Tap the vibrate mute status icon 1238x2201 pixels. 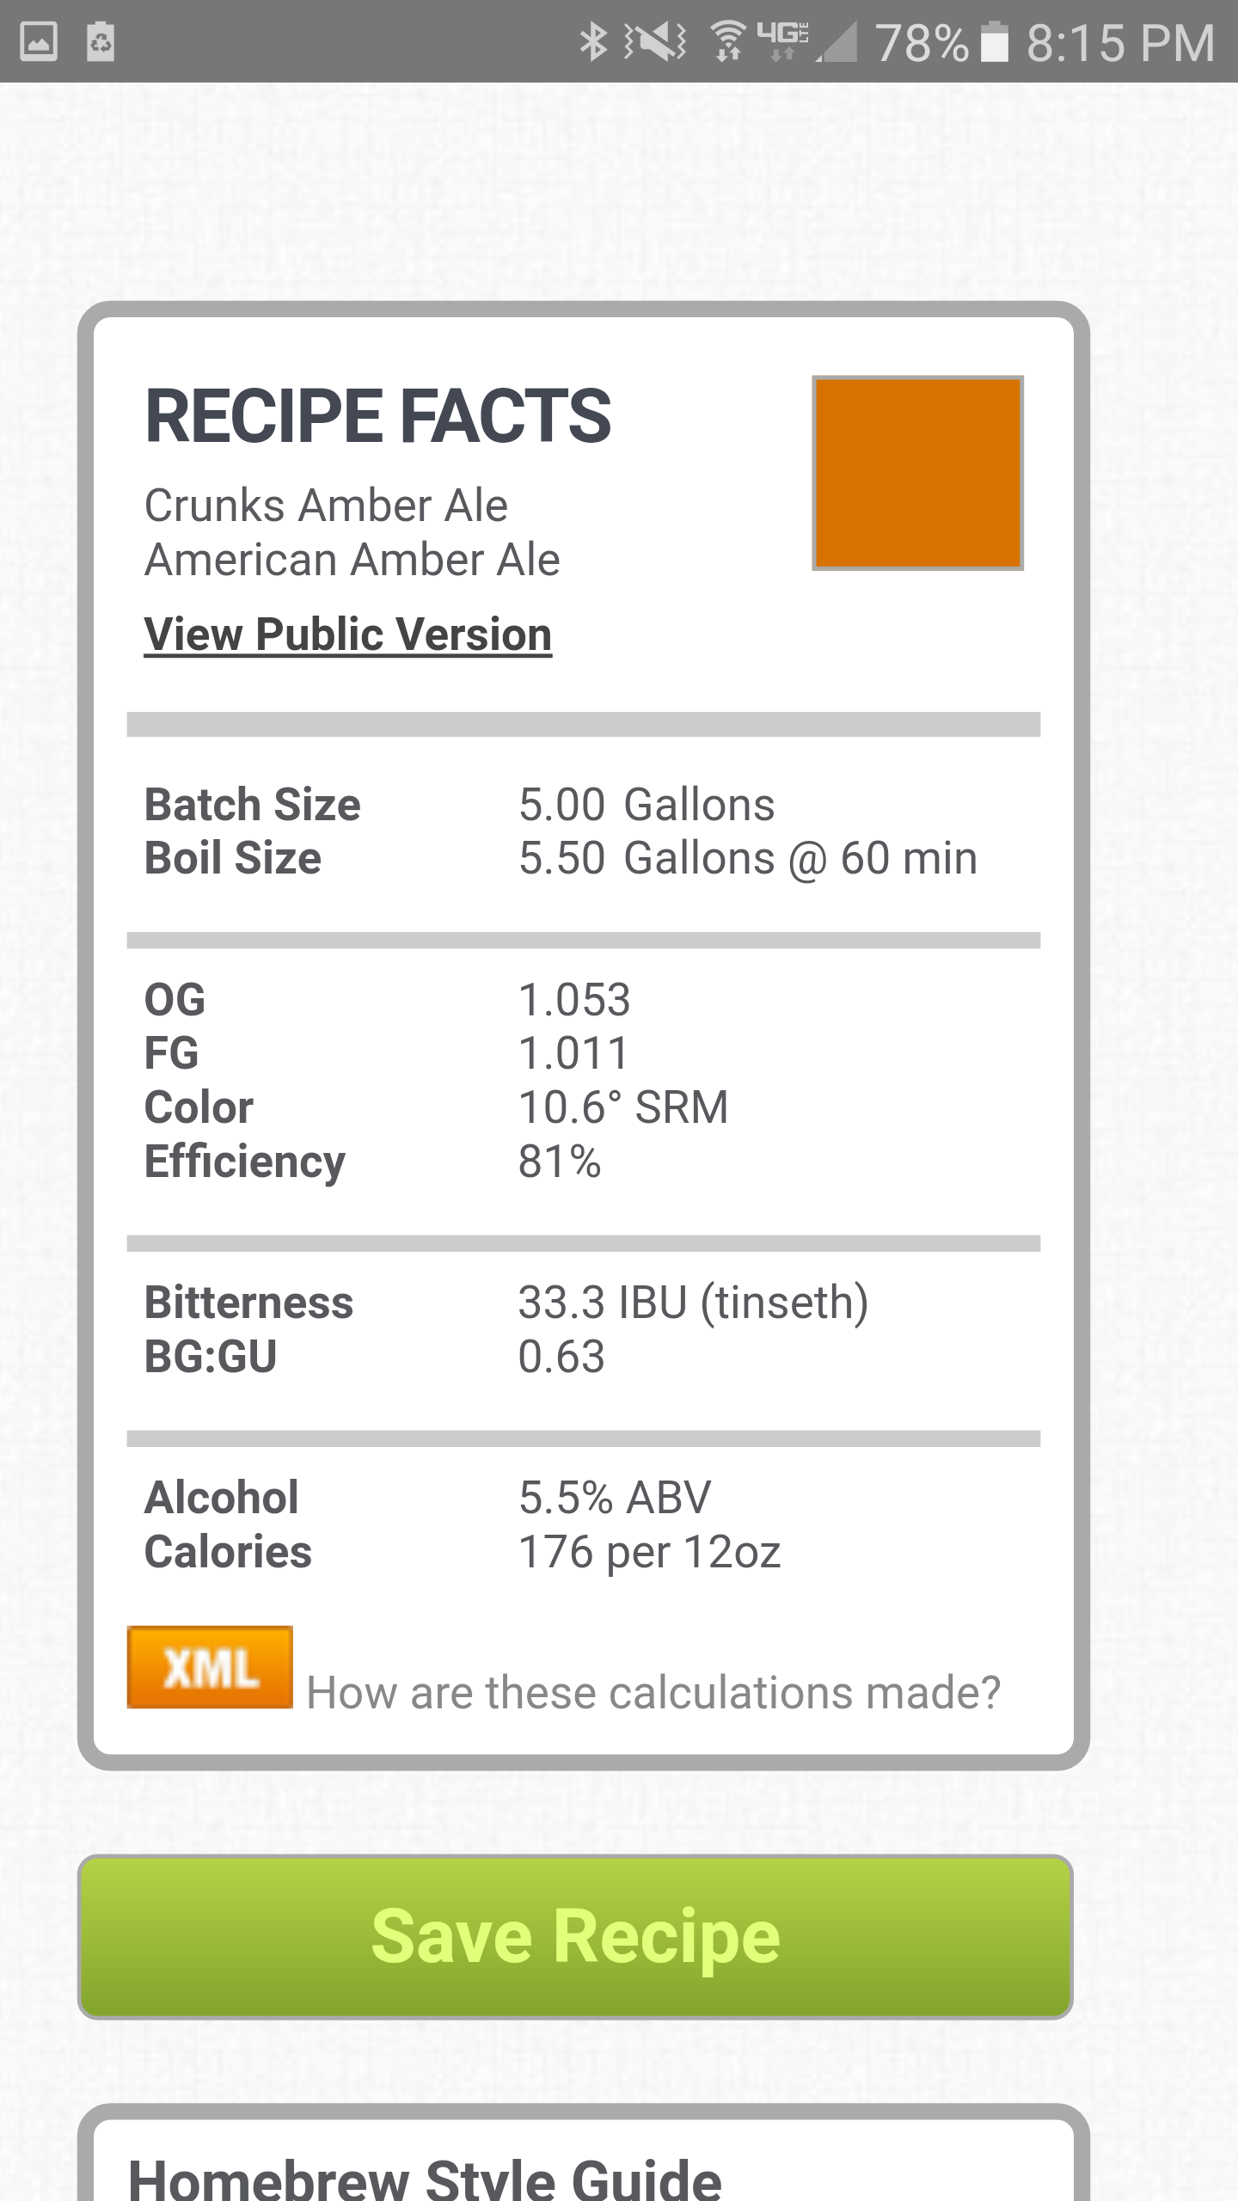655,41
